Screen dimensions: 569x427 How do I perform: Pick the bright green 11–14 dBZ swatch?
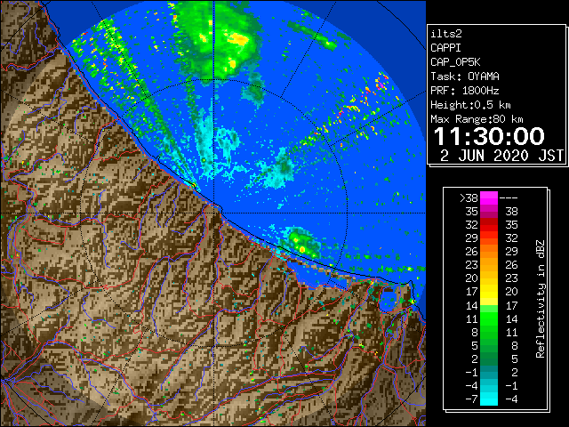point(489,318)
